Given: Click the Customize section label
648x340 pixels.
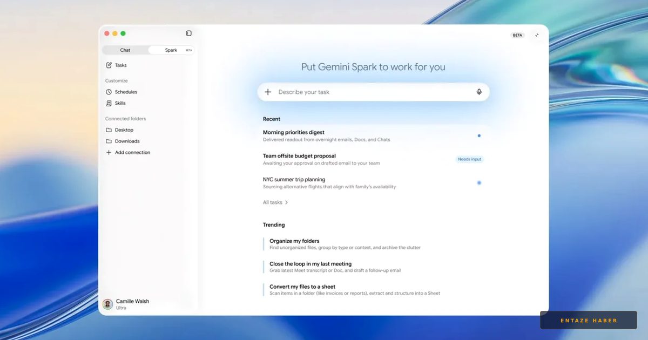Looking at the screenshot, I should [117, 81].
